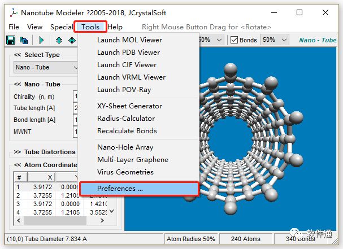This screenshot has width=343, height=249.
Task: Click the Chirality (n, m) input field
Action: pyautogui.click(x=76, y=97)
